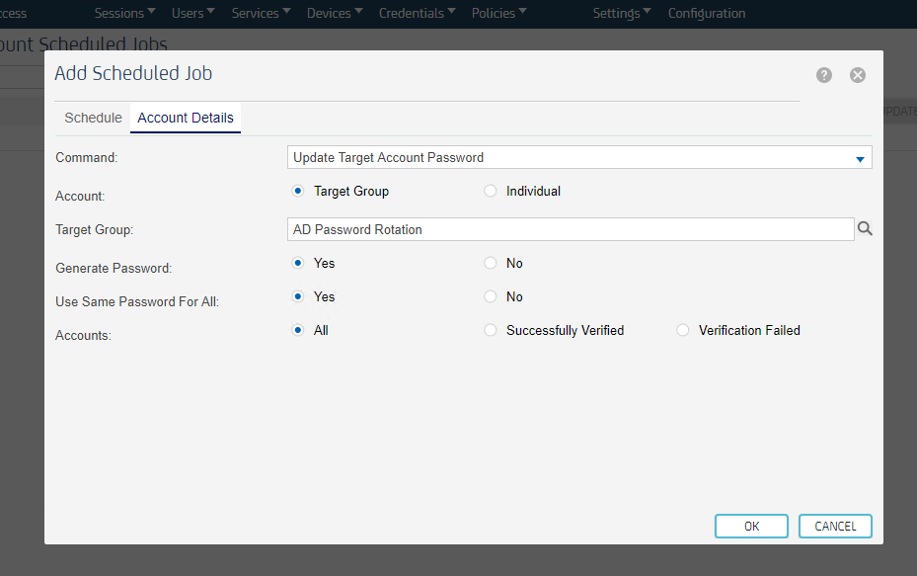The width and height of the screenshot is (917, 576).
Task: Open the Settings menu
Action: click(x=621, y=13)
